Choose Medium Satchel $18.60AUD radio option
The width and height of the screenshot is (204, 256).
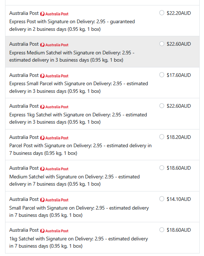point(162,168)
